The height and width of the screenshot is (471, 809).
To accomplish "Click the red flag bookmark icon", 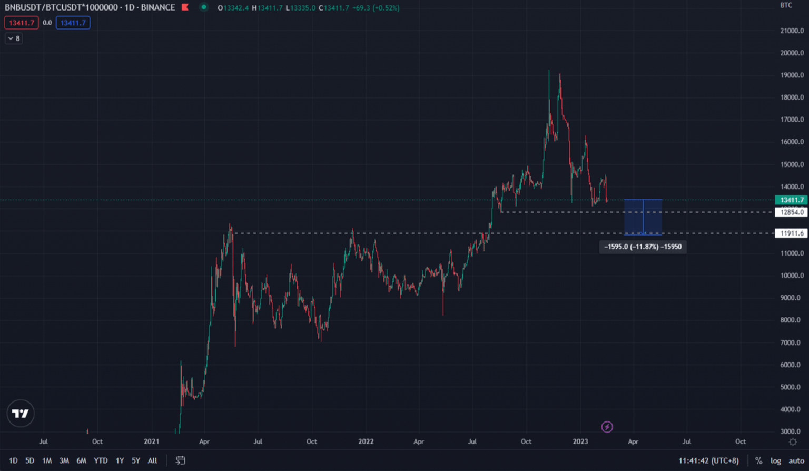I will [x=185, y=7].
